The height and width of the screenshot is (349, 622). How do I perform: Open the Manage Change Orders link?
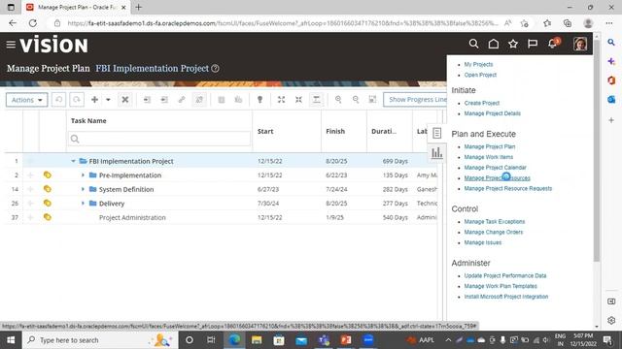tap(494, 233)
